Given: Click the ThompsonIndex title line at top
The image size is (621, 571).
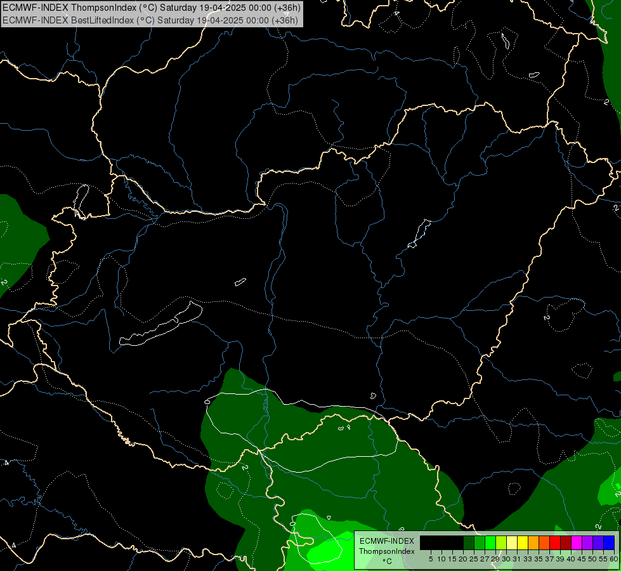Looking at the screenshot, I should pyautogui.click(x=152, y=8).
